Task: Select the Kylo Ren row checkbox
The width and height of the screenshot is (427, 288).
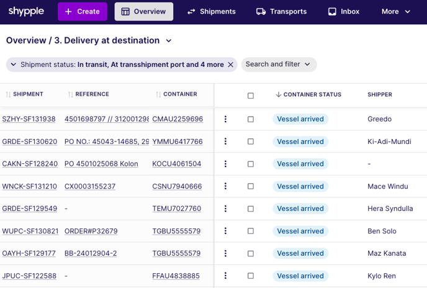Action: [x=251, y=276]
